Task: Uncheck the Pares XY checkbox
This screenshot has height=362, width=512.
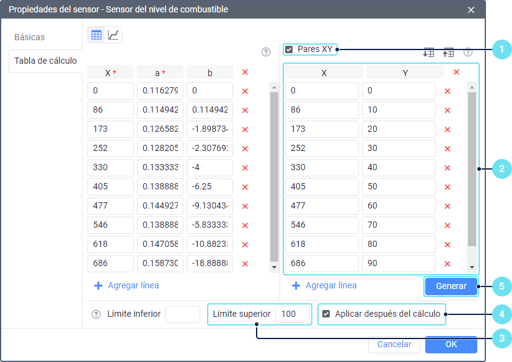Action: 289,50
